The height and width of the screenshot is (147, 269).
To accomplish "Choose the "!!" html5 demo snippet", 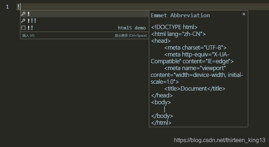I will tap(85, 28).
